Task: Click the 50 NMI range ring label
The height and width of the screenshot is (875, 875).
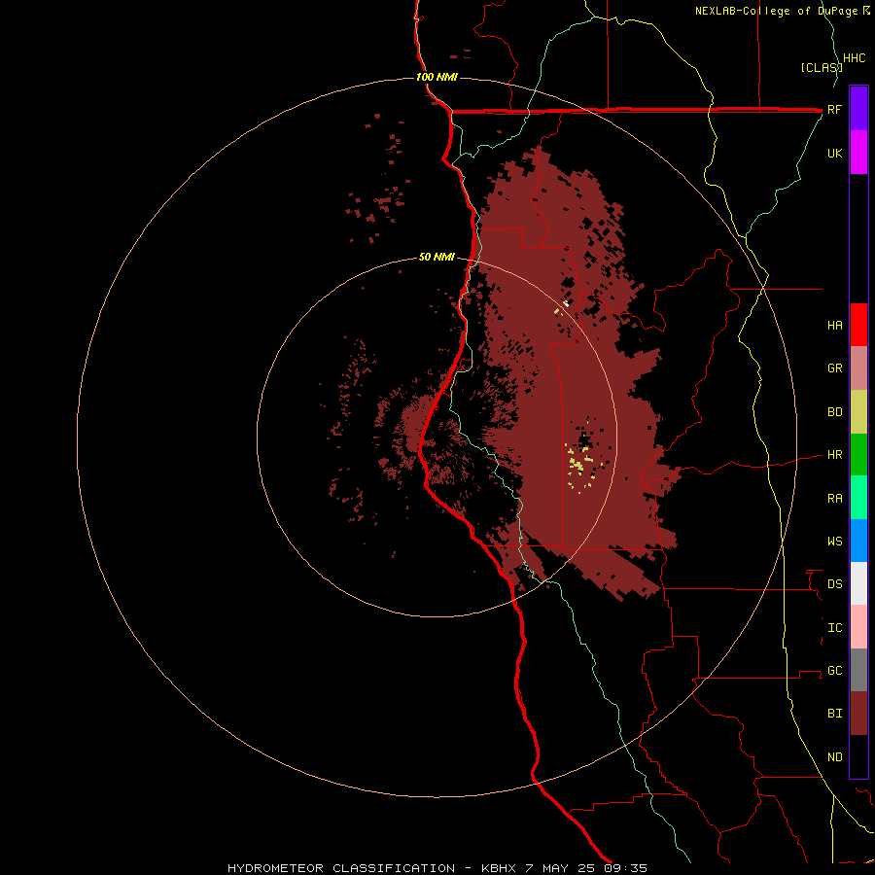Action: [x=437, y=257]
